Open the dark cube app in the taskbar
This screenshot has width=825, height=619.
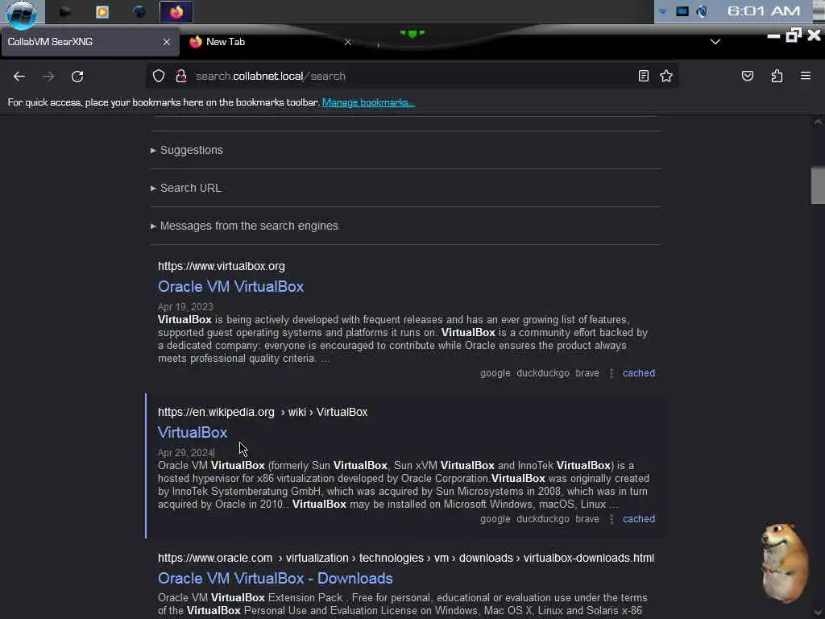pyautogui.click(x=64, y=11)
